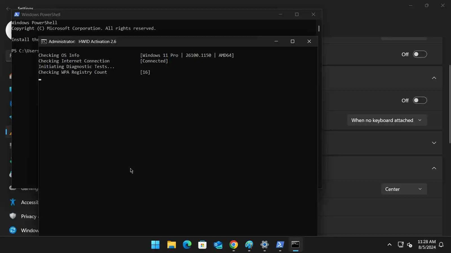Minimize the HWID Activation window
The image size is (451, 253).
(x=276, y=41)
